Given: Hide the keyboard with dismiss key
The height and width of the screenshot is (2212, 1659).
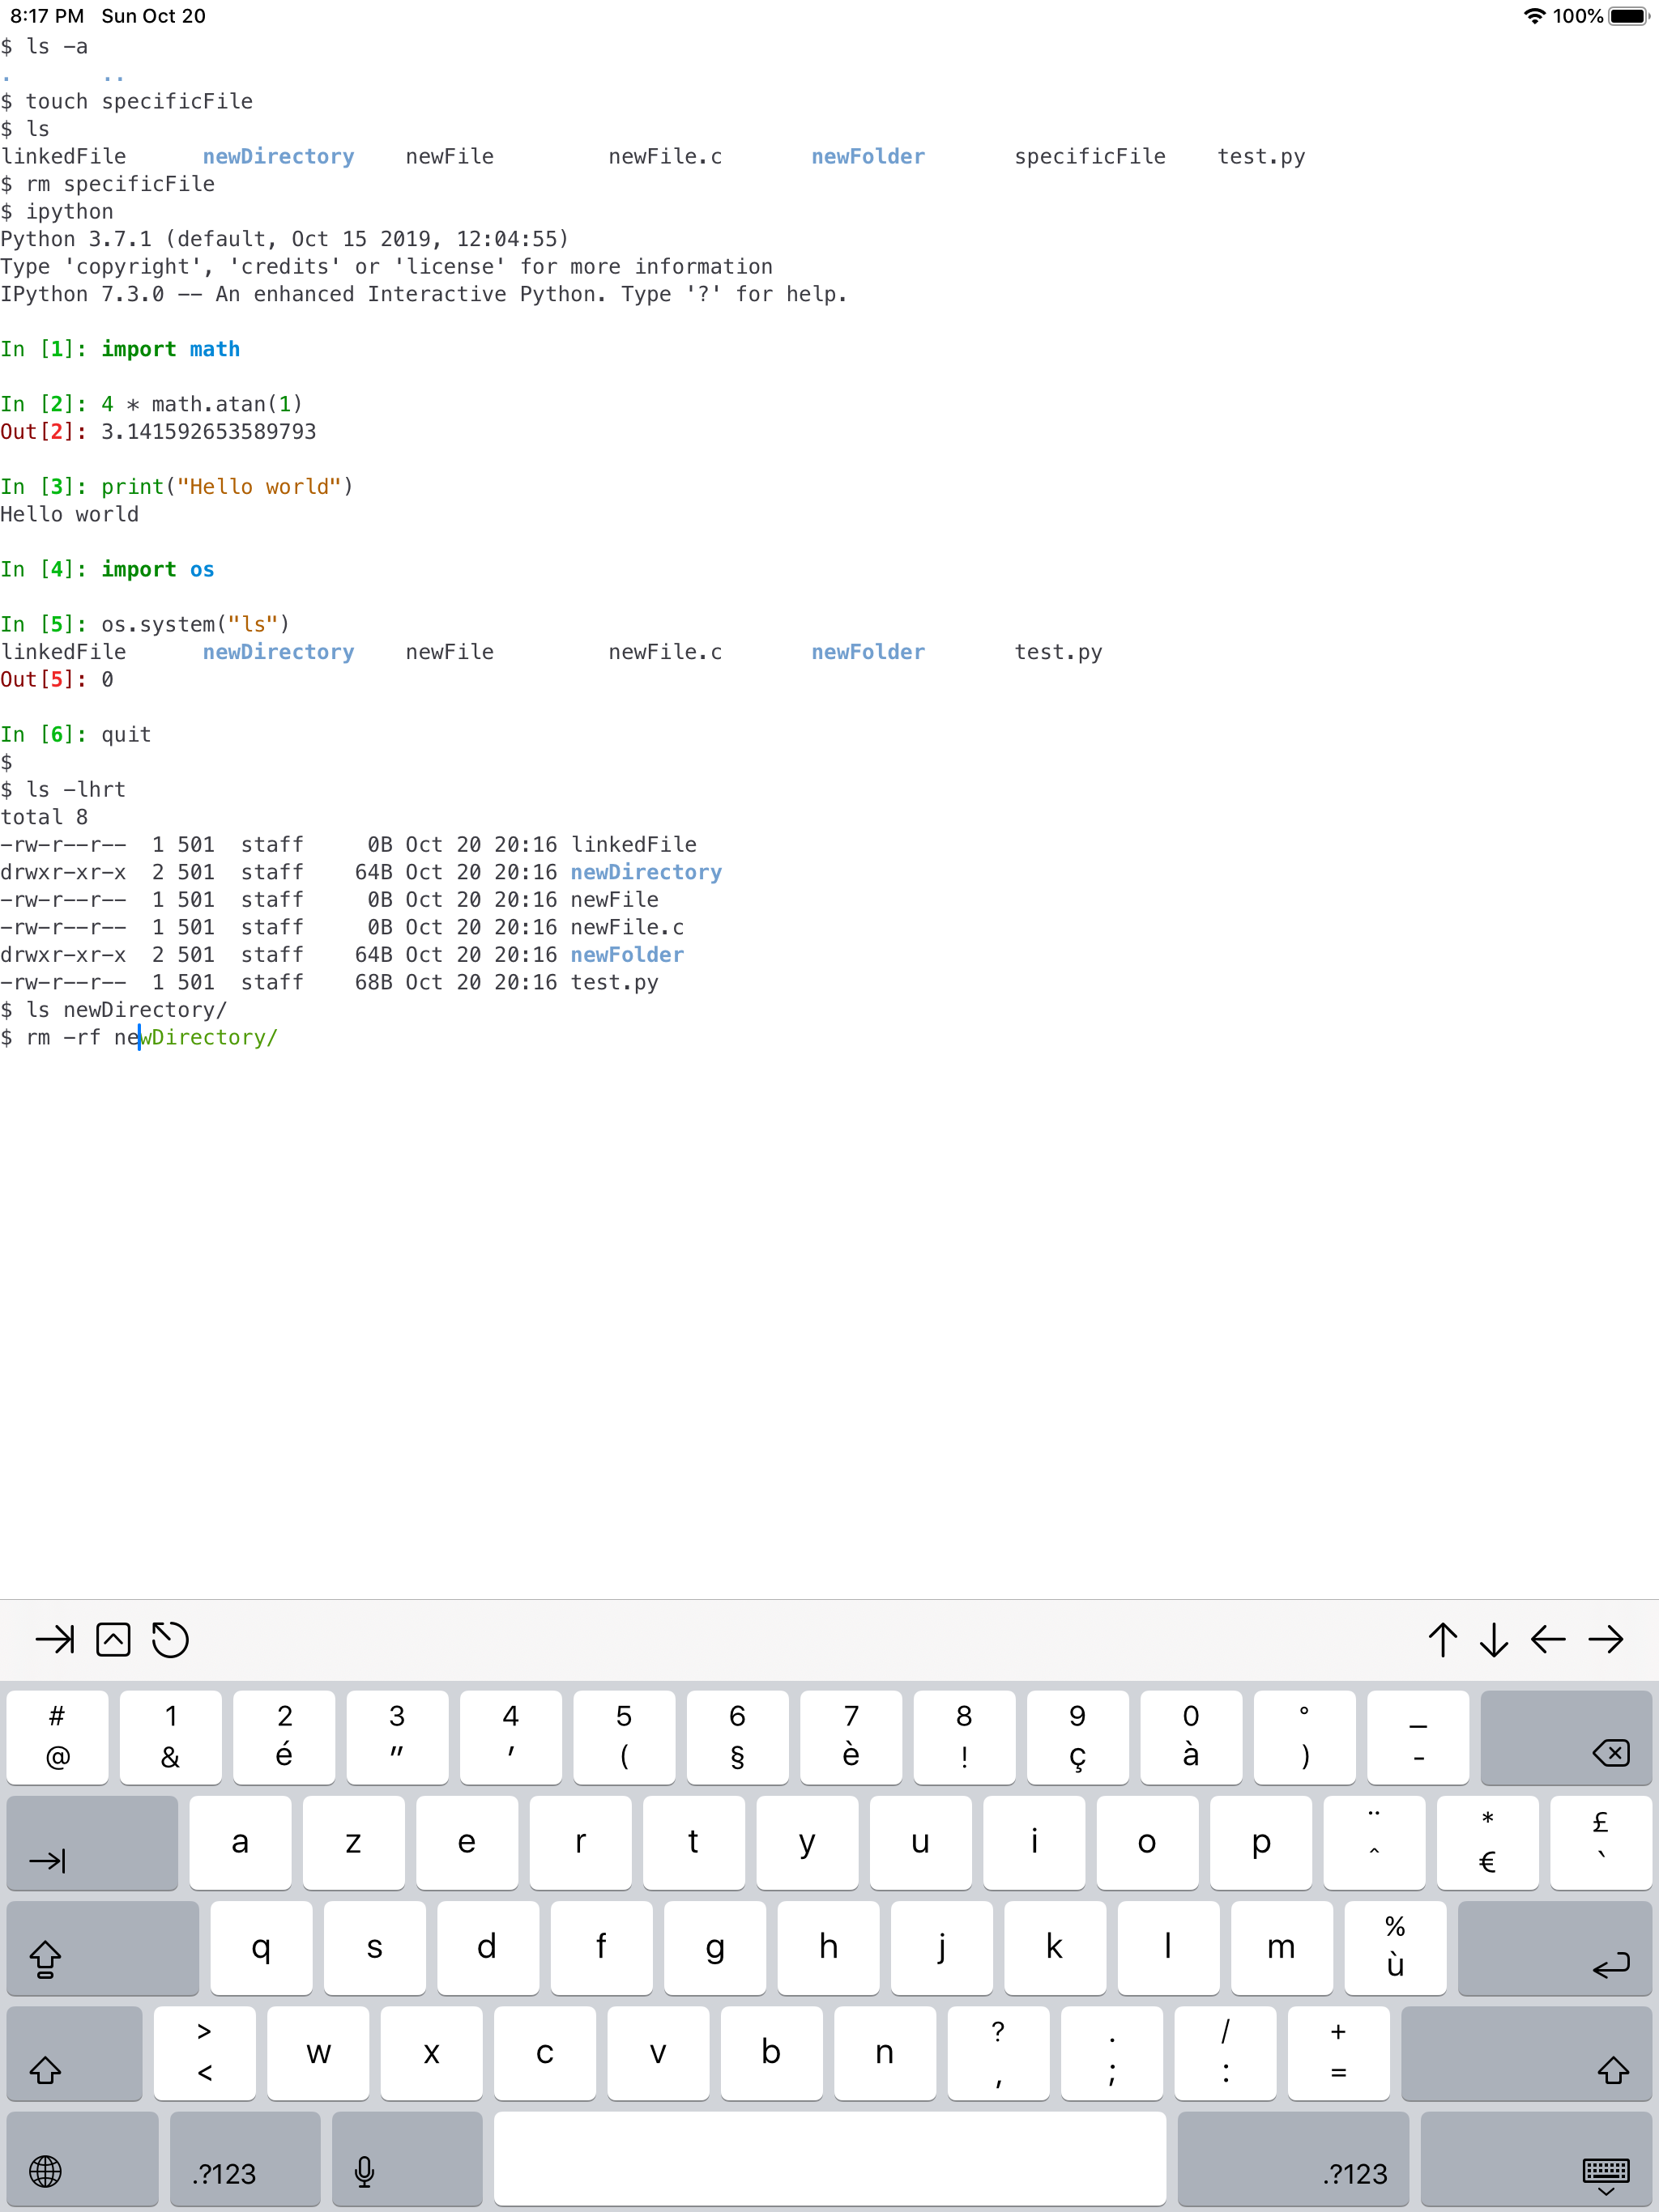Looking at the screenshot, I should pyautogui.click(x=1538, y=2158).
